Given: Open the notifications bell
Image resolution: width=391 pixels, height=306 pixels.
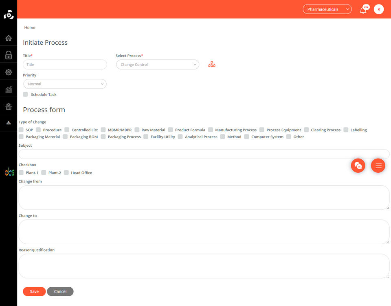Looking at the screenshot, I should pos(363,10).
